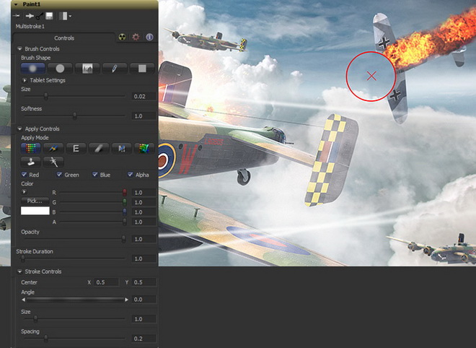Collapse the Brush Controls section
The height and width of the screenshot is (348, 476).
19,48
